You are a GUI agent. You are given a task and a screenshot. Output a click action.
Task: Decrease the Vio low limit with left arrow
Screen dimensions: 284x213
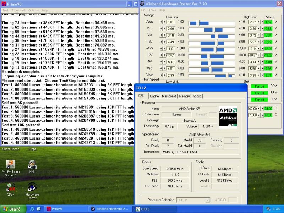161,35
